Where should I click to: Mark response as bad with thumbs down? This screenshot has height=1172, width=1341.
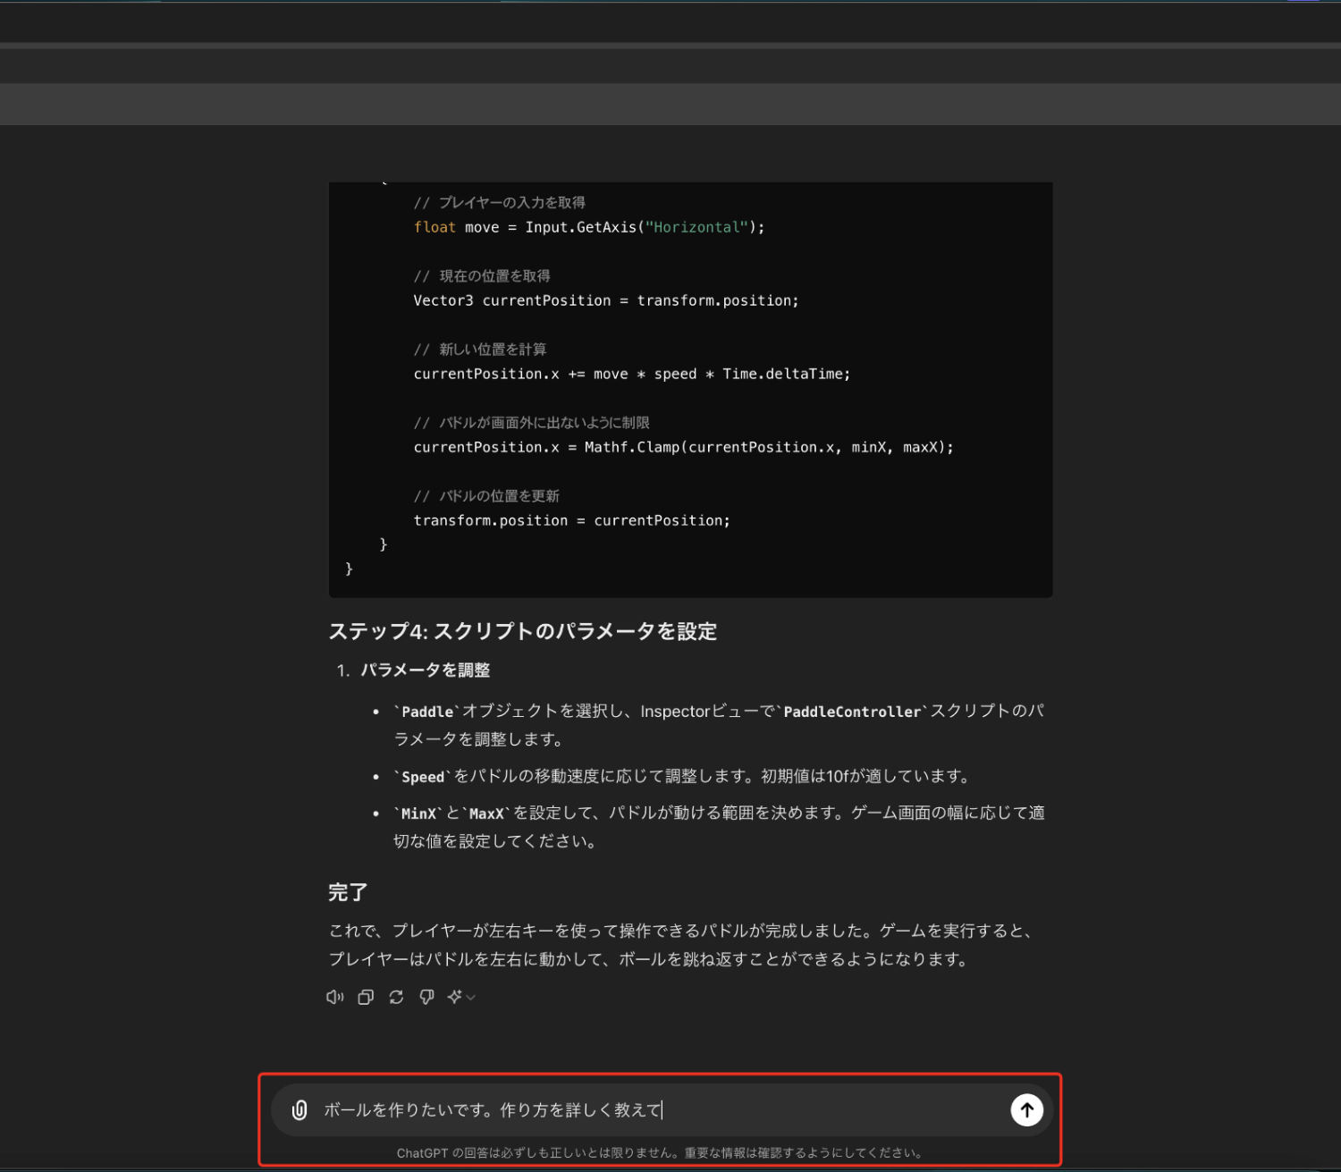tap(426, 997)
